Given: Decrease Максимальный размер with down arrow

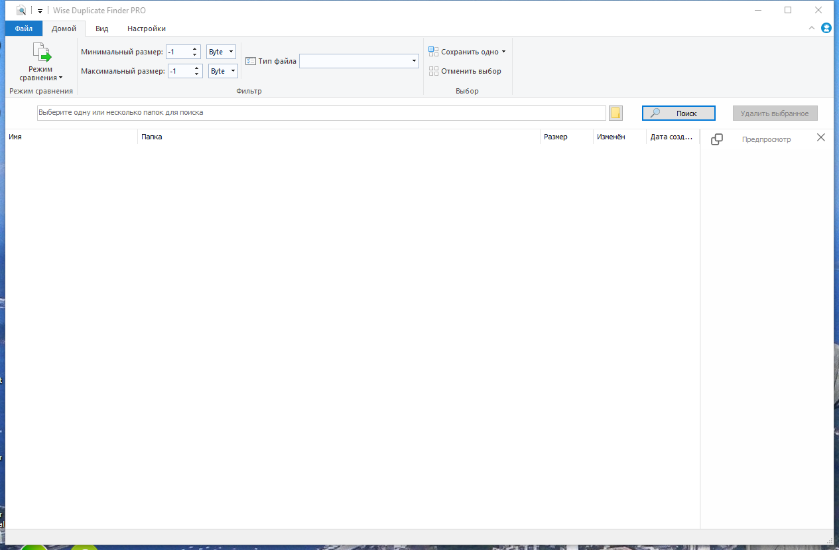Looking at the screenshot, I should (x=197, y=74).
